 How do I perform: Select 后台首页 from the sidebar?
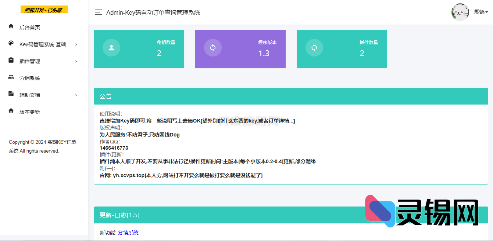coord(29,27)
